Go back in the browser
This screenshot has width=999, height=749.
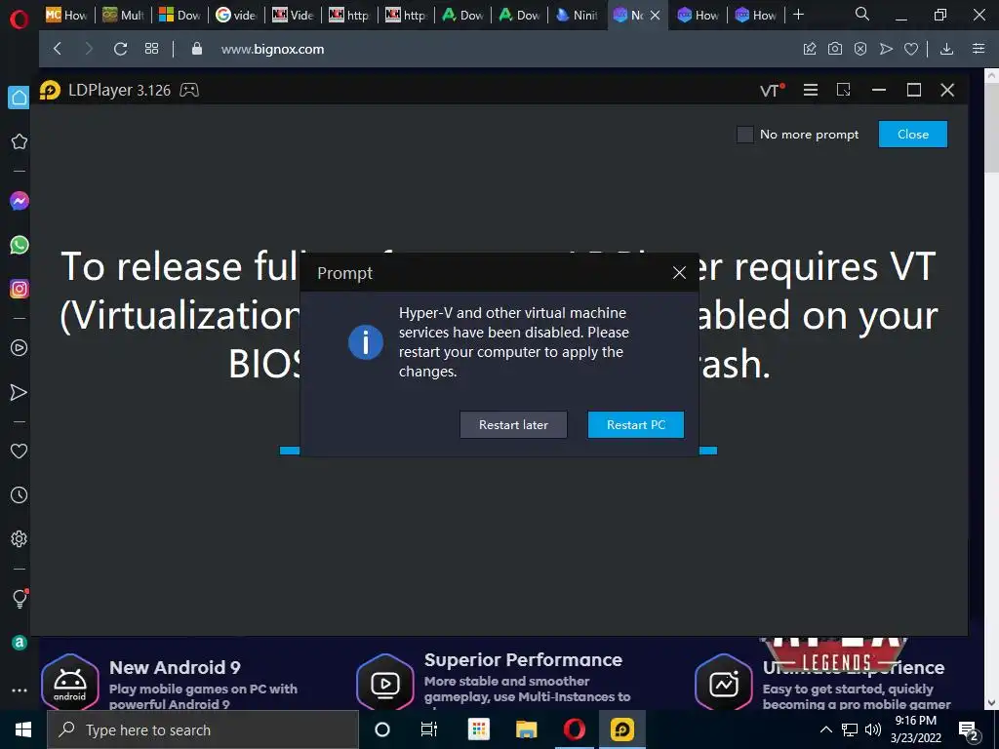(x=58, y=49)
